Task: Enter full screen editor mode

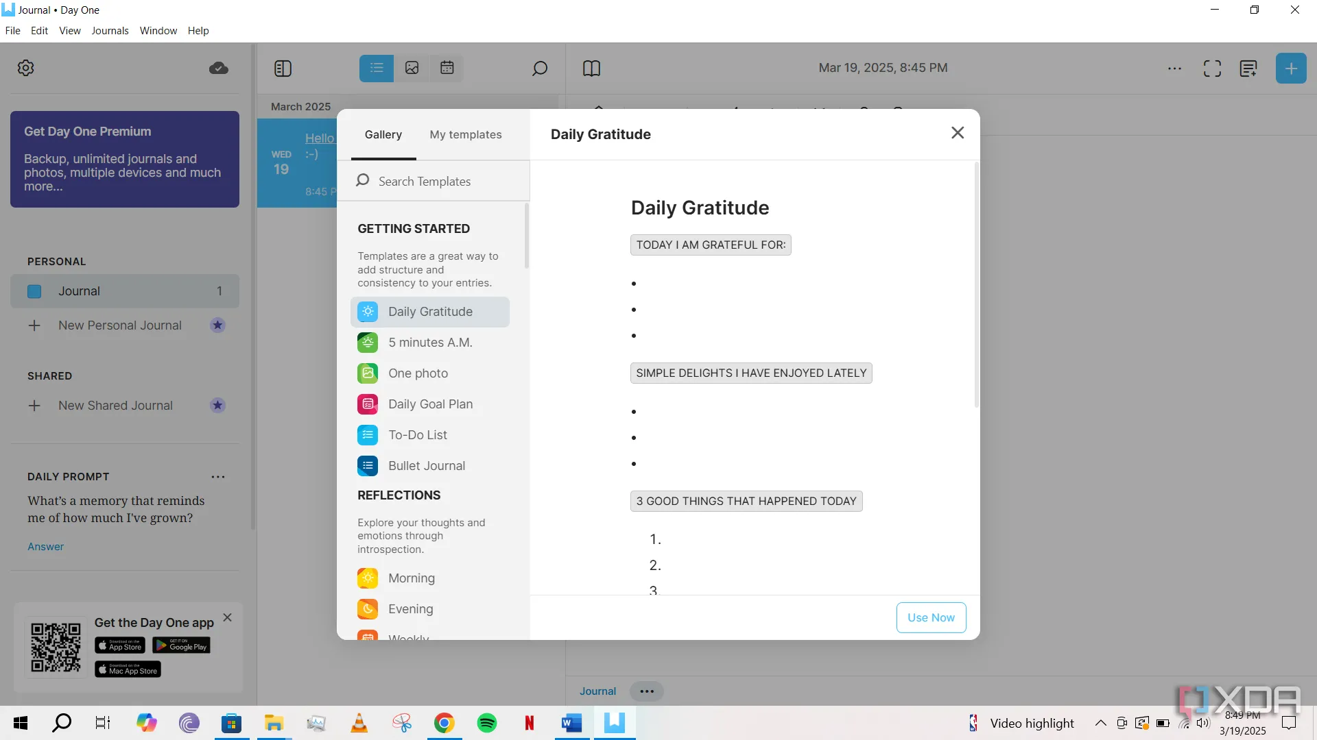Action: coord(1212,69)
